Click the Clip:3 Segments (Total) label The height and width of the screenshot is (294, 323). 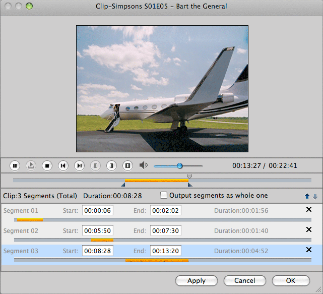(x=40, y=196)
